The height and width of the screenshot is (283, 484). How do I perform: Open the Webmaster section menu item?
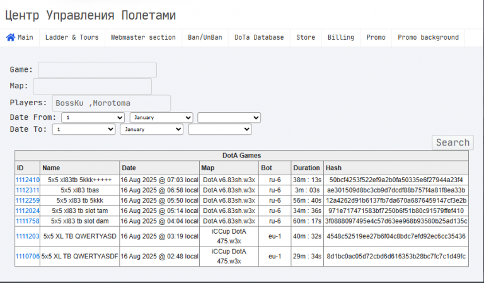143,37
